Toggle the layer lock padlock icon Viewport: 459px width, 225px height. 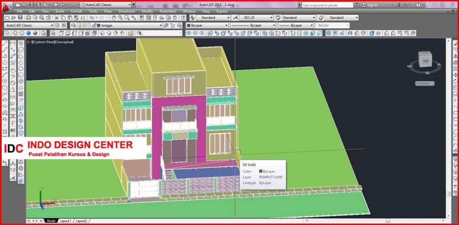coord(94,25)
